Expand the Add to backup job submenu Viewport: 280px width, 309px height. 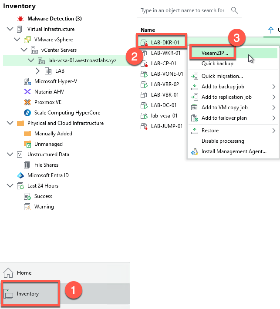(x=273, y=87)
